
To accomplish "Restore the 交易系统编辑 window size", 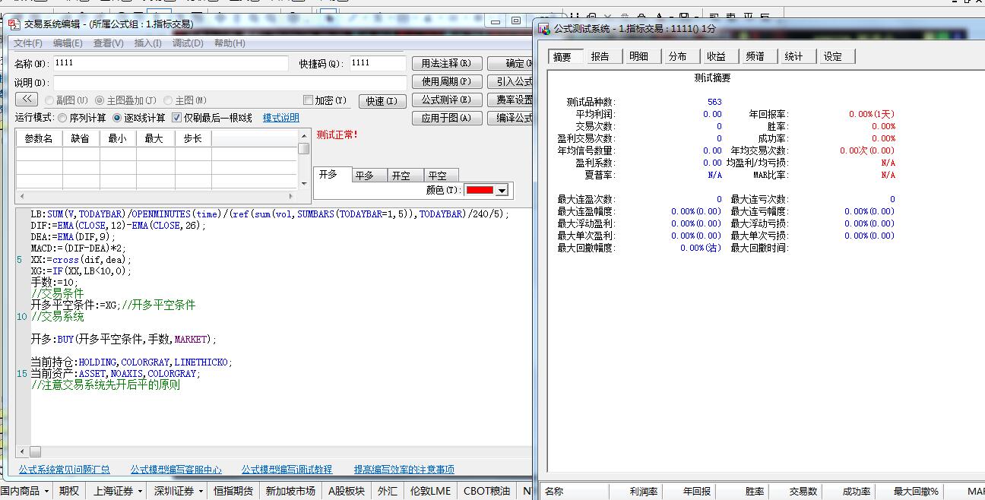I will pos(515,21).
